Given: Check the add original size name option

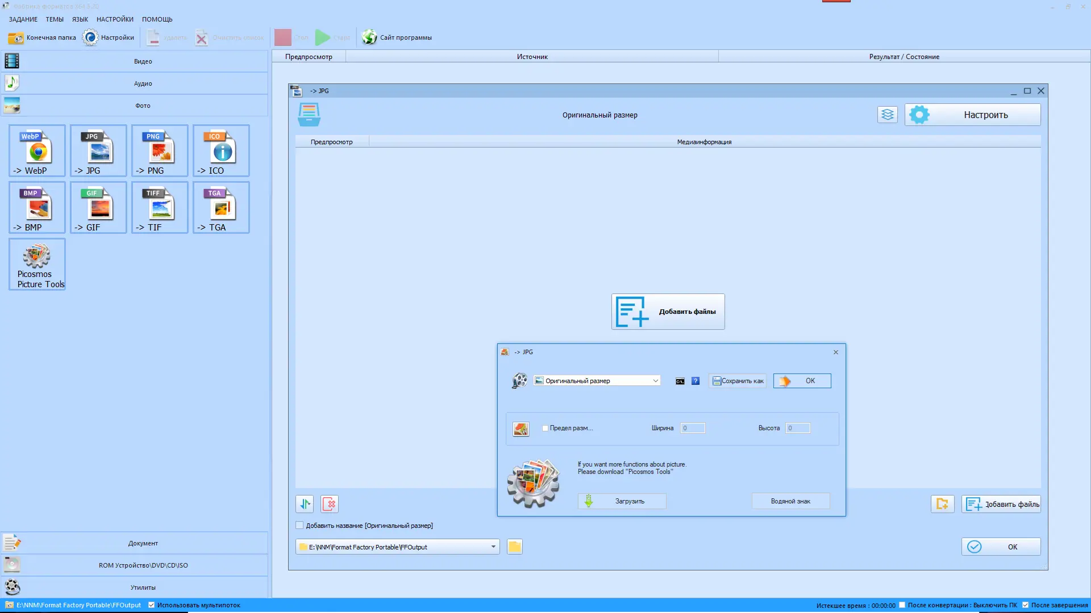Looking at the screenshot, I should [x=300, y=526].
